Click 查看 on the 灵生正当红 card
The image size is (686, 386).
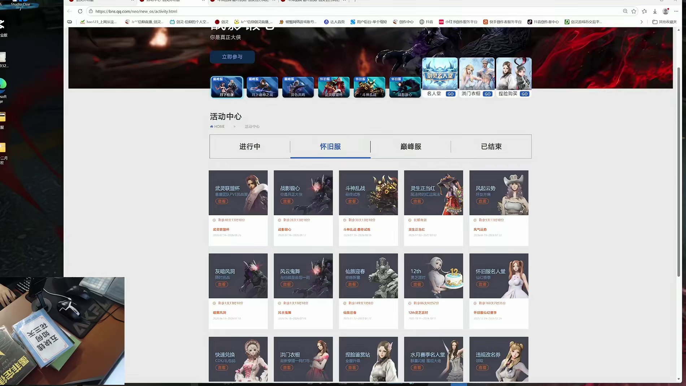click(417, 201)
